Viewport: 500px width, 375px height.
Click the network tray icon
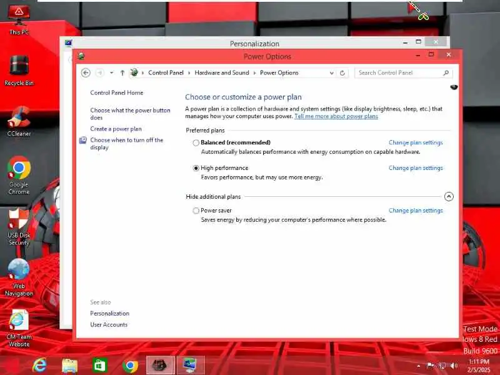pos(442,366)
